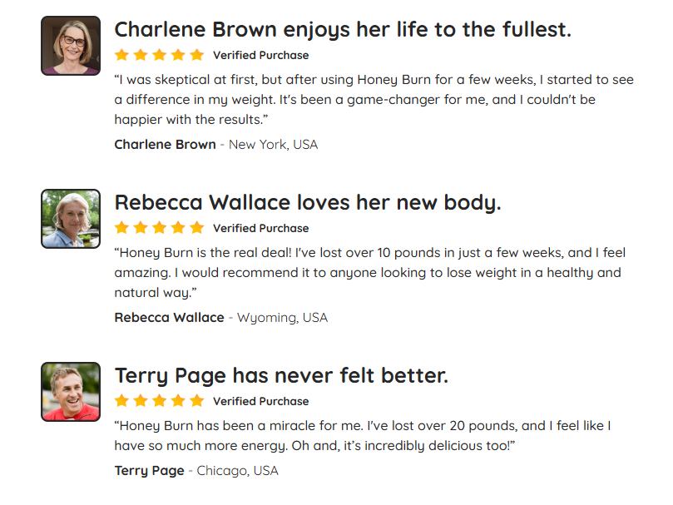673x505 pixels.
Task: Click the 'Rebecca Wallace loves her new body' heading
Action: click(x=308, y=203)
